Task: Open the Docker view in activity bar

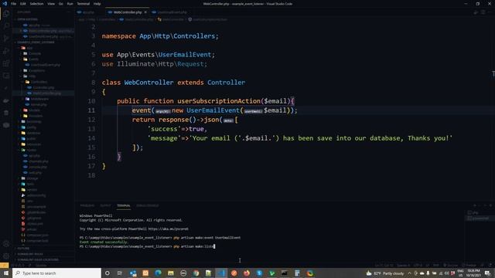Action: pos(6,101)
